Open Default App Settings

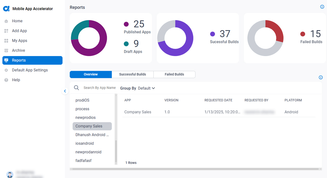32,70
